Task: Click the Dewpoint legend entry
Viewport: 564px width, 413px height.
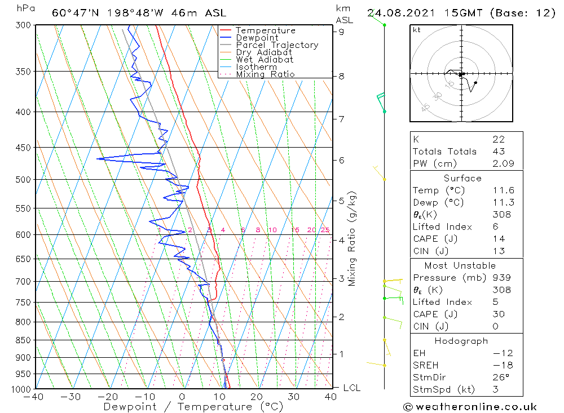Action: [249, 38]
